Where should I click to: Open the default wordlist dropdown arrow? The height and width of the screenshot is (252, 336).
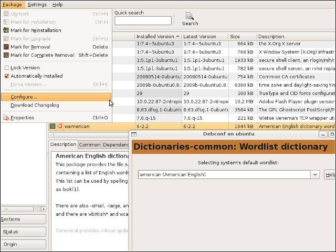(315, 174)
